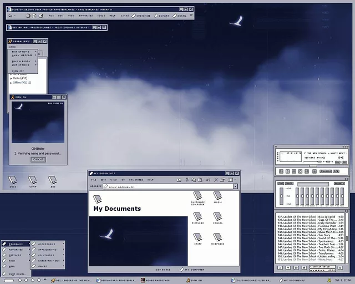
Task: Select Sign Off from the AIM menu
Action: 18,71
